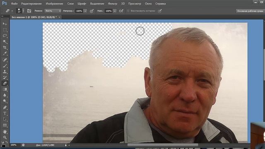Image resolution: width=265 pixels, height=149 pixels.
Task: Enable airbrush mode
Action: [121, 11]
